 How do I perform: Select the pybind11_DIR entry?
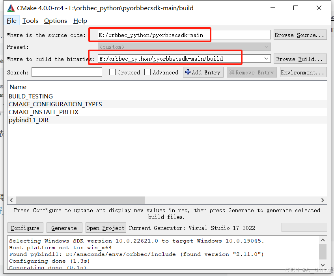point(167,120)
